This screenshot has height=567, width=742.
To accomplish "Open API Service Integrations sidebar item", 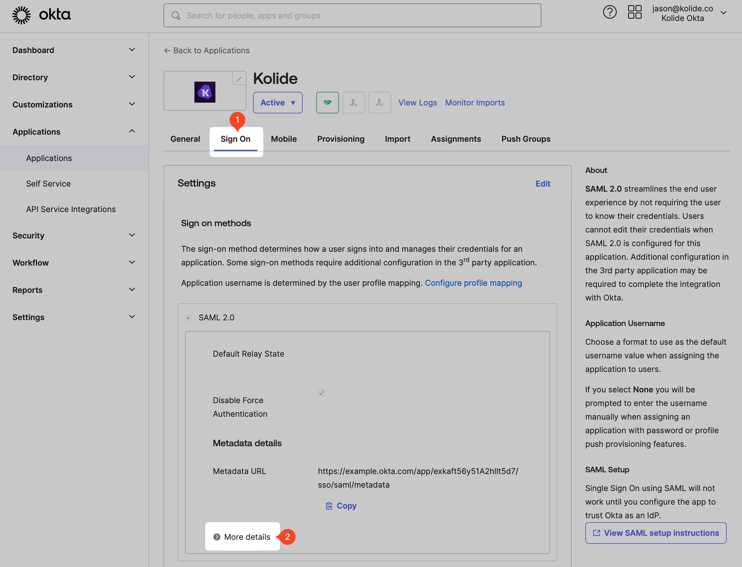I will [x=71, y=209].
